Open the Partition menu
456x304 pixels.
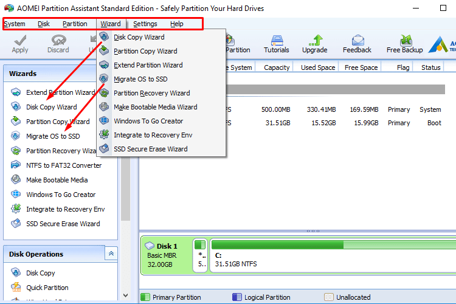75,24
